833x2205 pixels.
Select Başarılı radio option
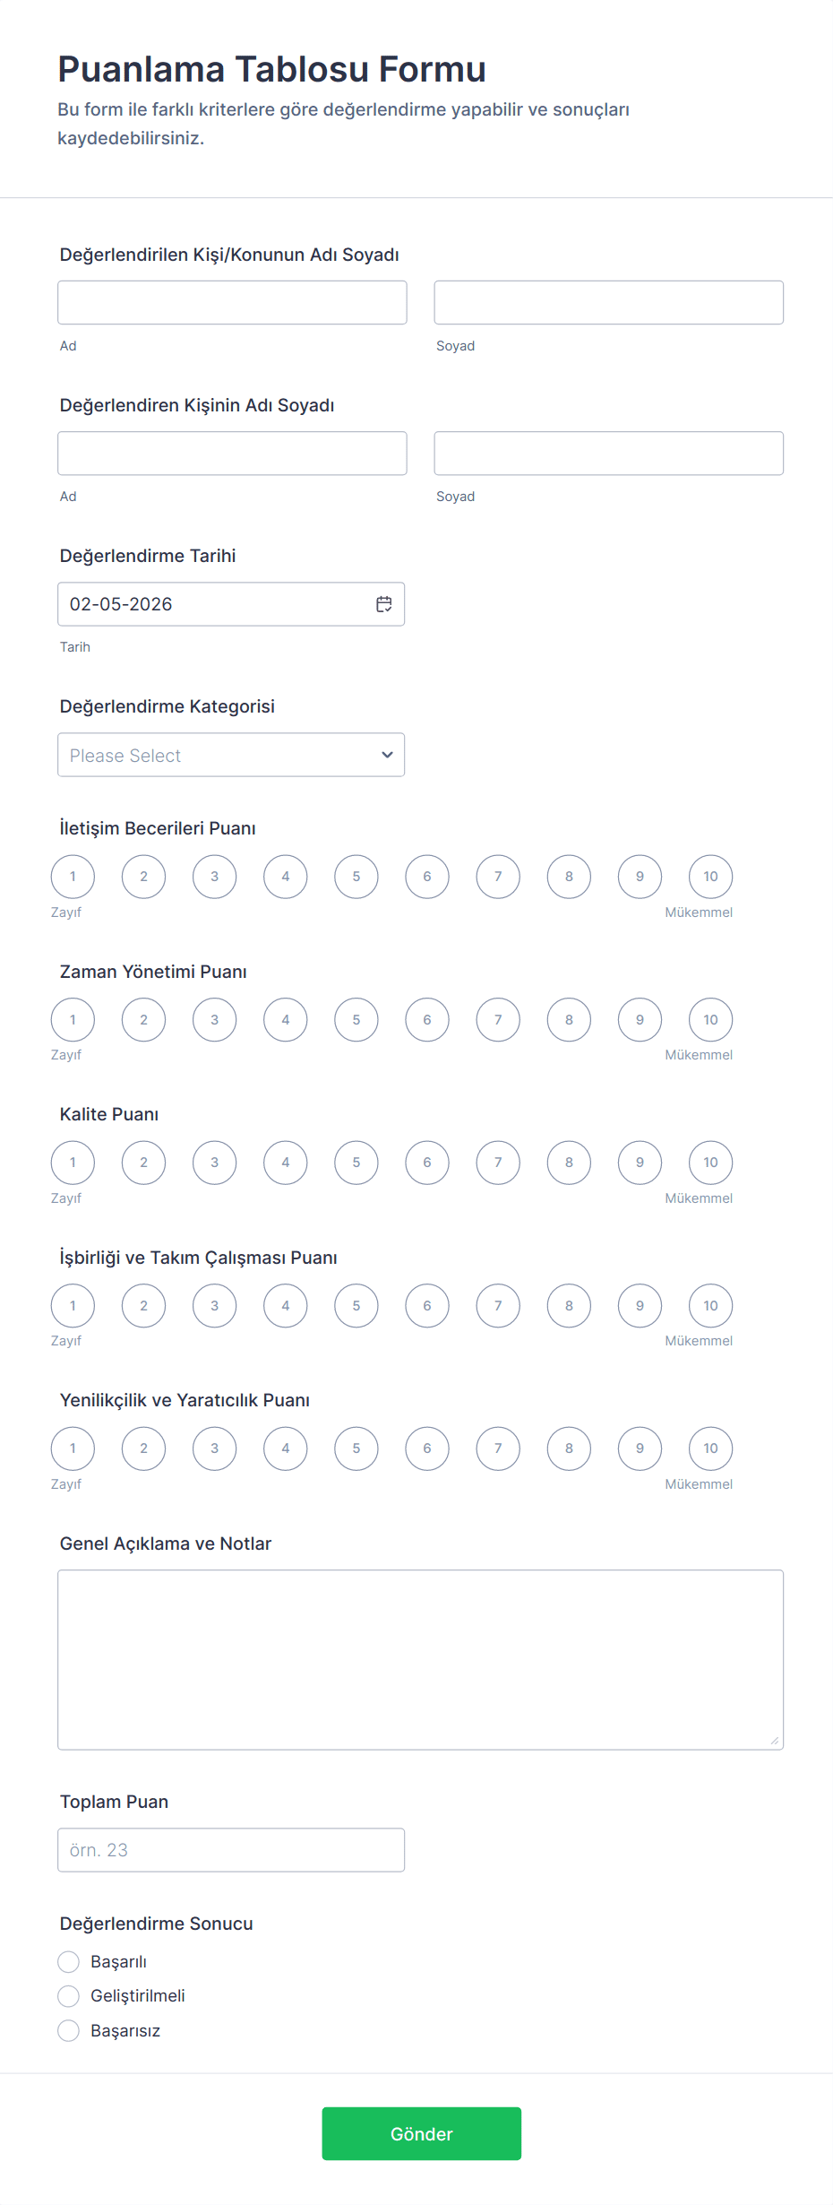click(x=69, y=1962)
